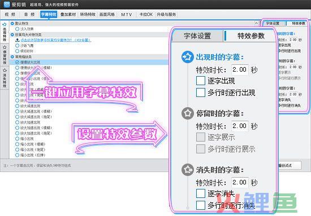Switch to the 转场特效 tab
This screenshot has width=311, height=216.
point(88,15)
